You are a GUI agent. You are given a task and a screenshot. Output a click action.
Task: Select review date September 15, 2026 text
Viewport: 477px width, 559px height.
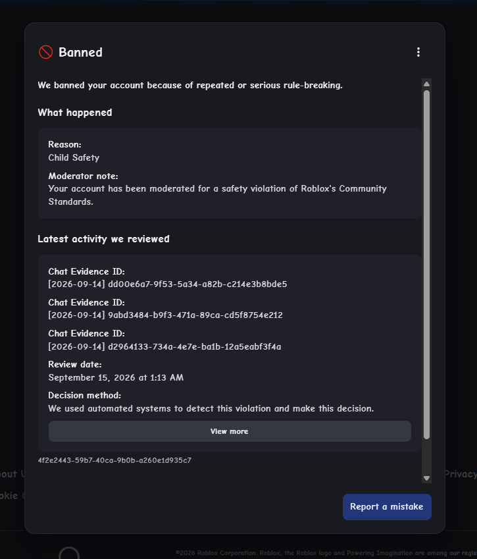(x=116, y=377)
